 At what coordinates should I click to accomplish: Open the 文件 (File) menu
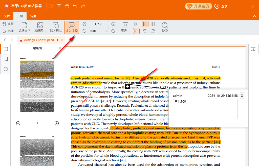(7, 16)
